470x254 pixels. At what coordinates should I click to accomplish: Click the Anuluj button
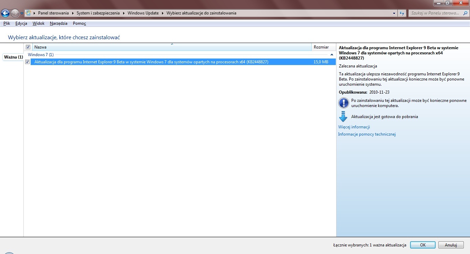click(451, 245)
